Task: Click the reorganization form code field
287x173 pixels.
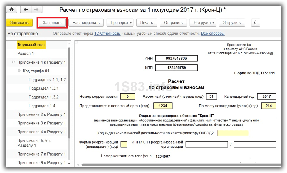Action: coord(124,144)
